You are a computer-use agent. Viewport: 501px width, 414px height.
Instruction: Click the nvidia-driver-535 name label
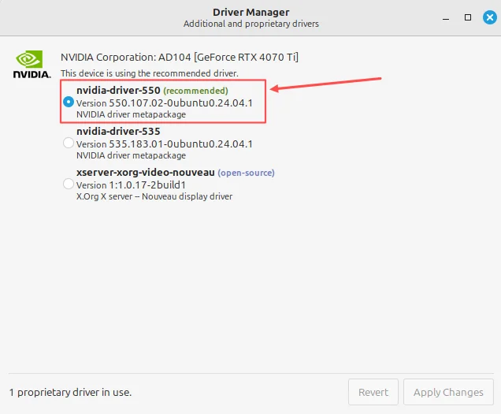[x=118, y=132]
